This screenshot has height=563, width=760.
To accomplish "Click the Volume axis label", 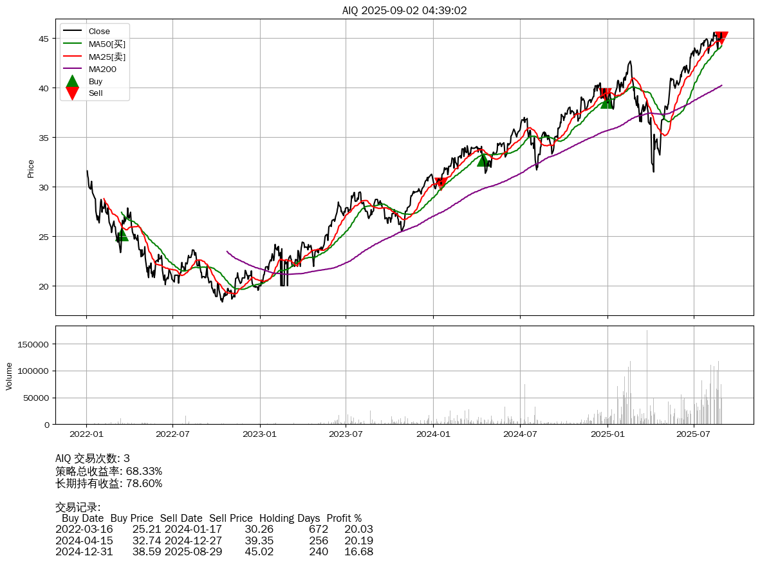I will 9,376.
